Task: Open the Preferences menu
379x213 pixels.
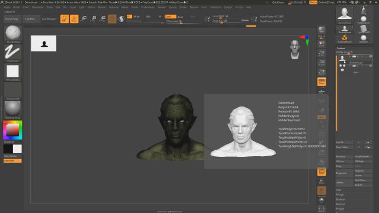Action: click(x=148, y=7)
